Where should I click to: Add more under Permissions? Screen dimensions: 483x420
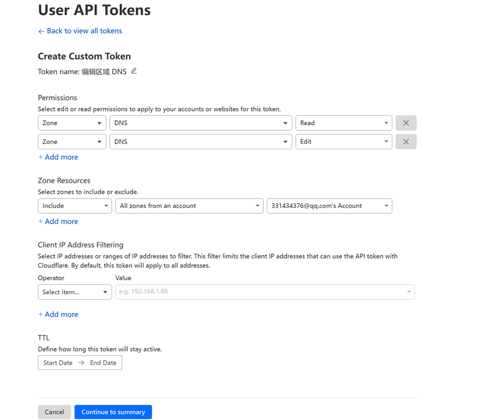[x=58, y=157]
